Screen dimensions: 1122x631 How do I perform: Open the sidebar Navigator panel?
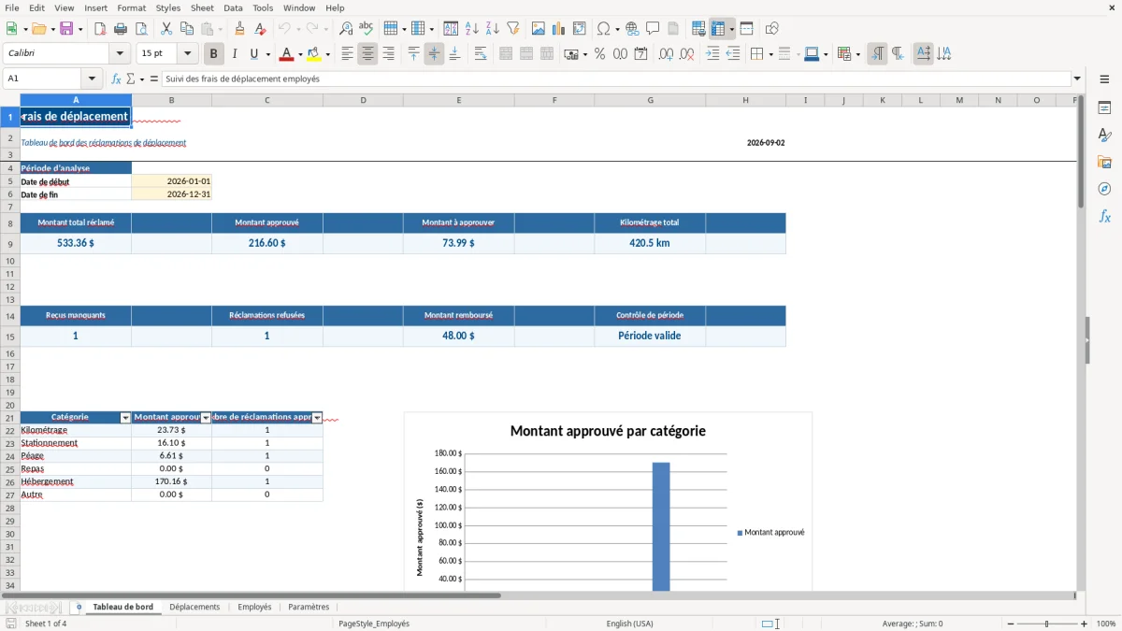(x=1104, y=190)
